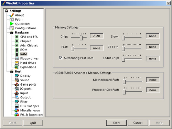Click the Display monitor icon
Screen dimensions: 172x129
click(17, 76)
